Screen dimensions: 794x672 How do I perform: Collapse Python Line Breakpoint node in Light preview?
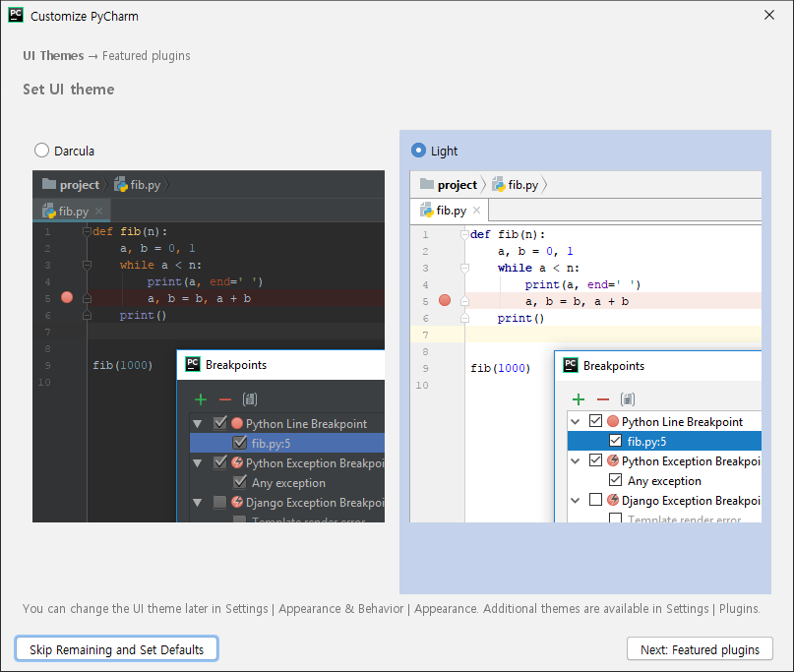pyautogui.click(x=576, y=421)
